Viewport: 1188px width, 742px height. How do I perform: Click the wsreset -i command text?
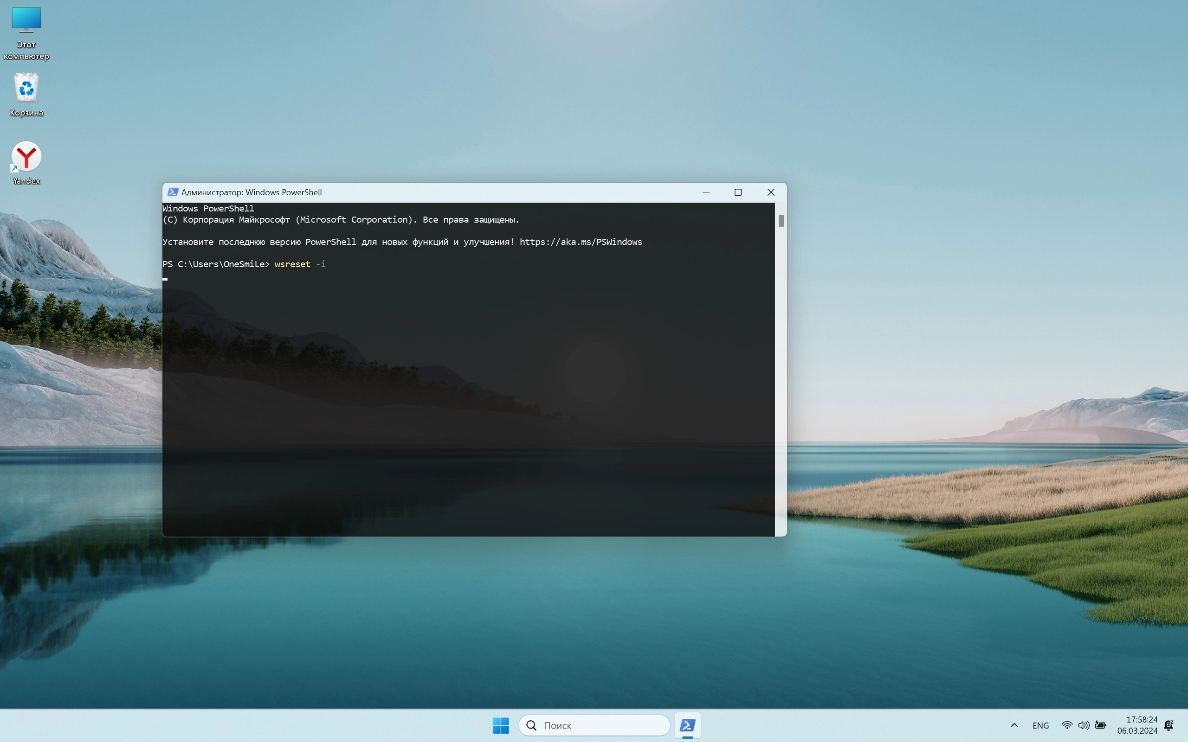299,264
